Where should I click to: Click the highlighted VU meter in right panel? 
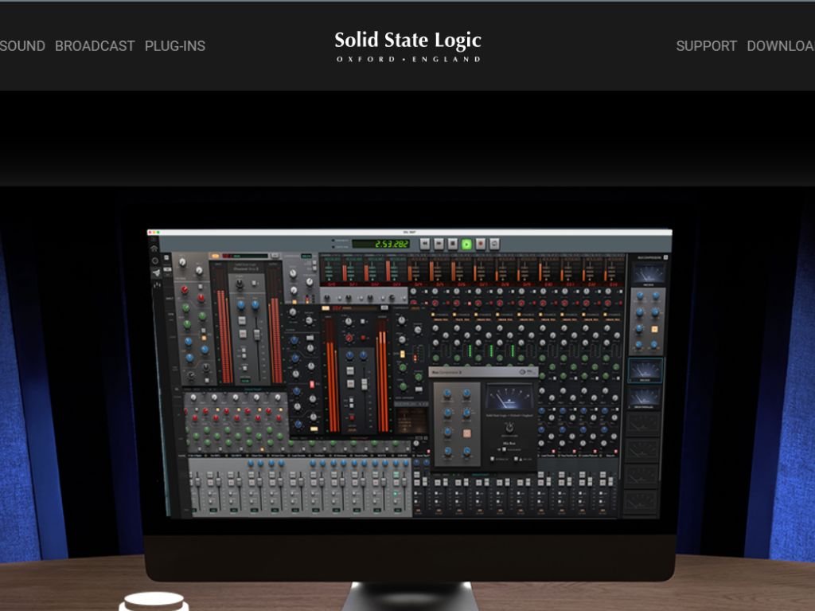[645, 370]
